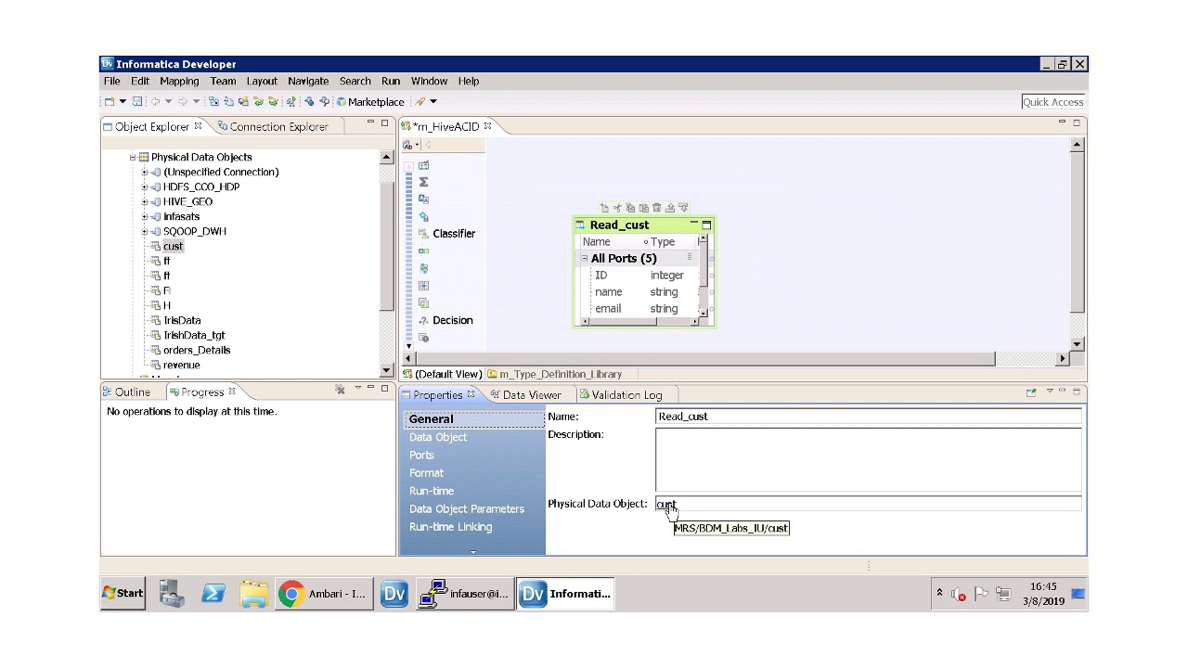This screenshot has height=668, width=1188.
Task: Switch to the Validation Log tab
Action: coord(621,395)
